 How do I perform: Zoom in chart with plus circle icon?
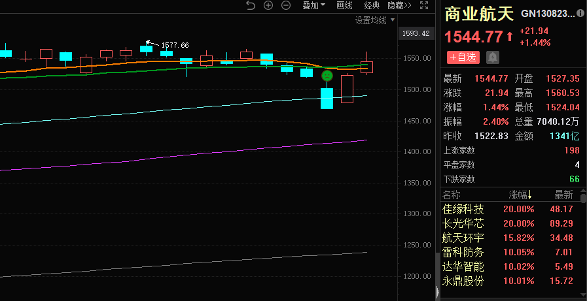pyautogui.click(x=268, y=6)
